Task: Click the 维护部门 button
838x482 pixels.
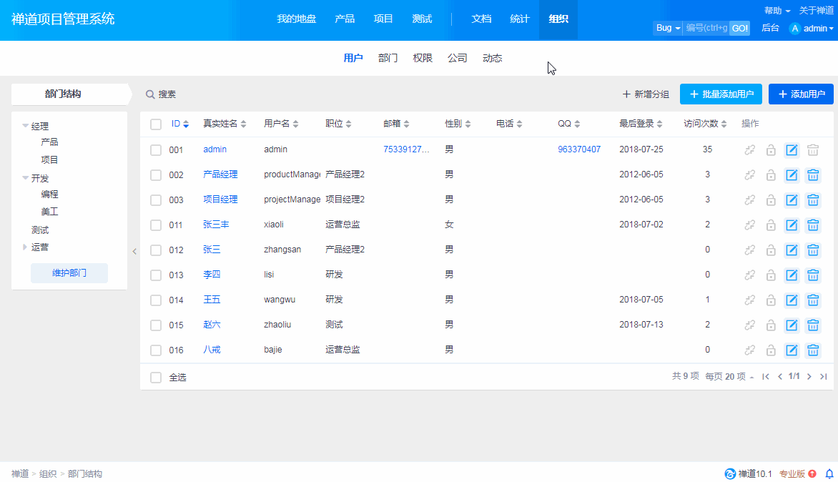Action: (69, 273)
